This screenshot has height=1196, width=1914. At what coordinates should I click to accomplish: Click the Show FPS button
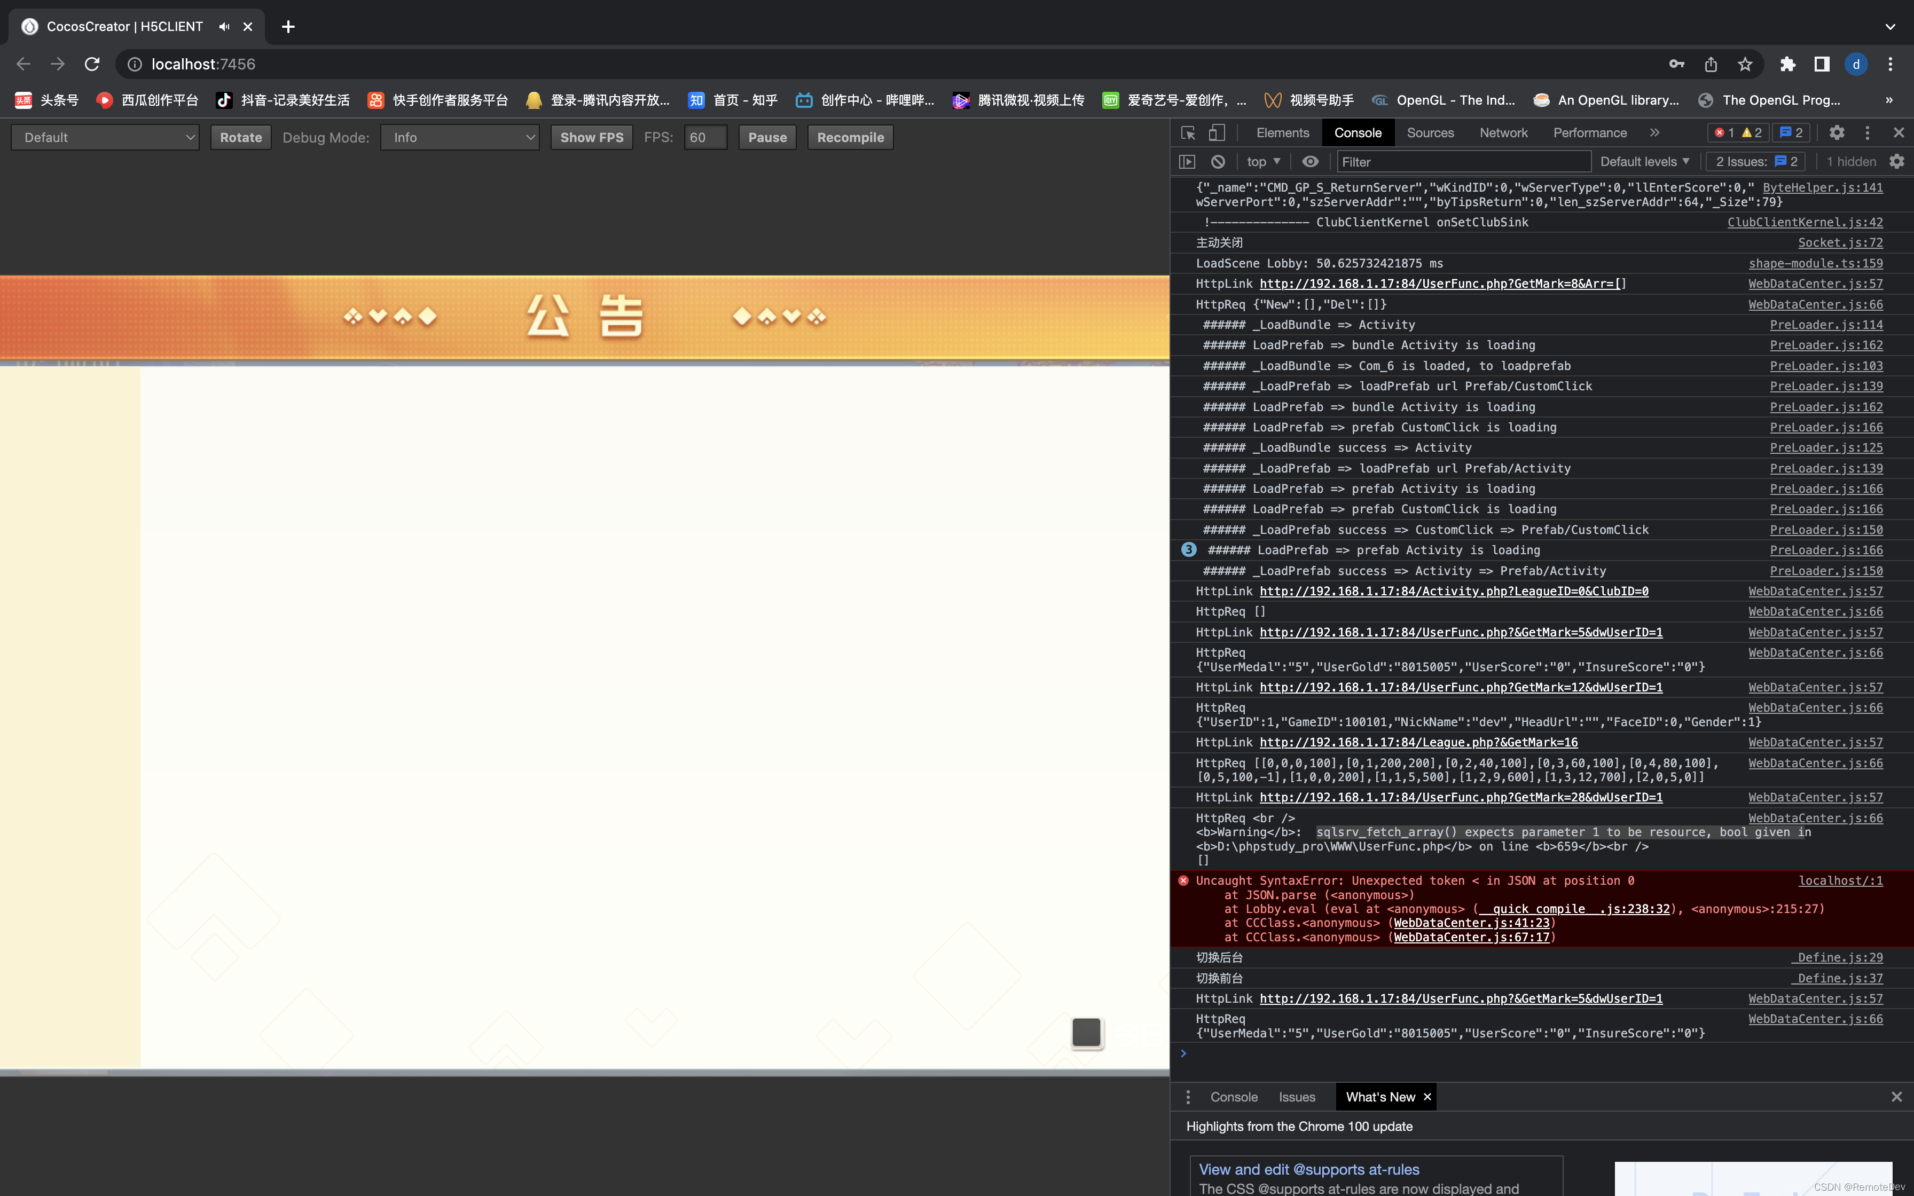pyautogui.click(x=592, y=138)
